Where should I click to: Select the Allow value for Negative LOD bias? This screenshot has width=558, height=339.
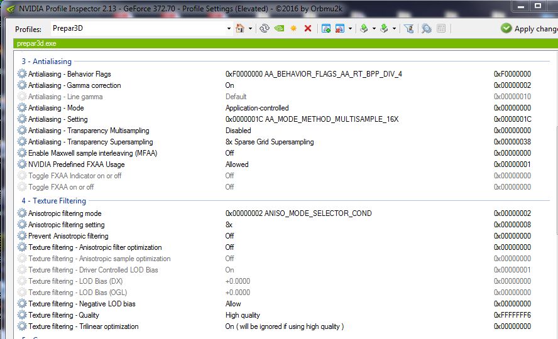(x=233, y=304)
